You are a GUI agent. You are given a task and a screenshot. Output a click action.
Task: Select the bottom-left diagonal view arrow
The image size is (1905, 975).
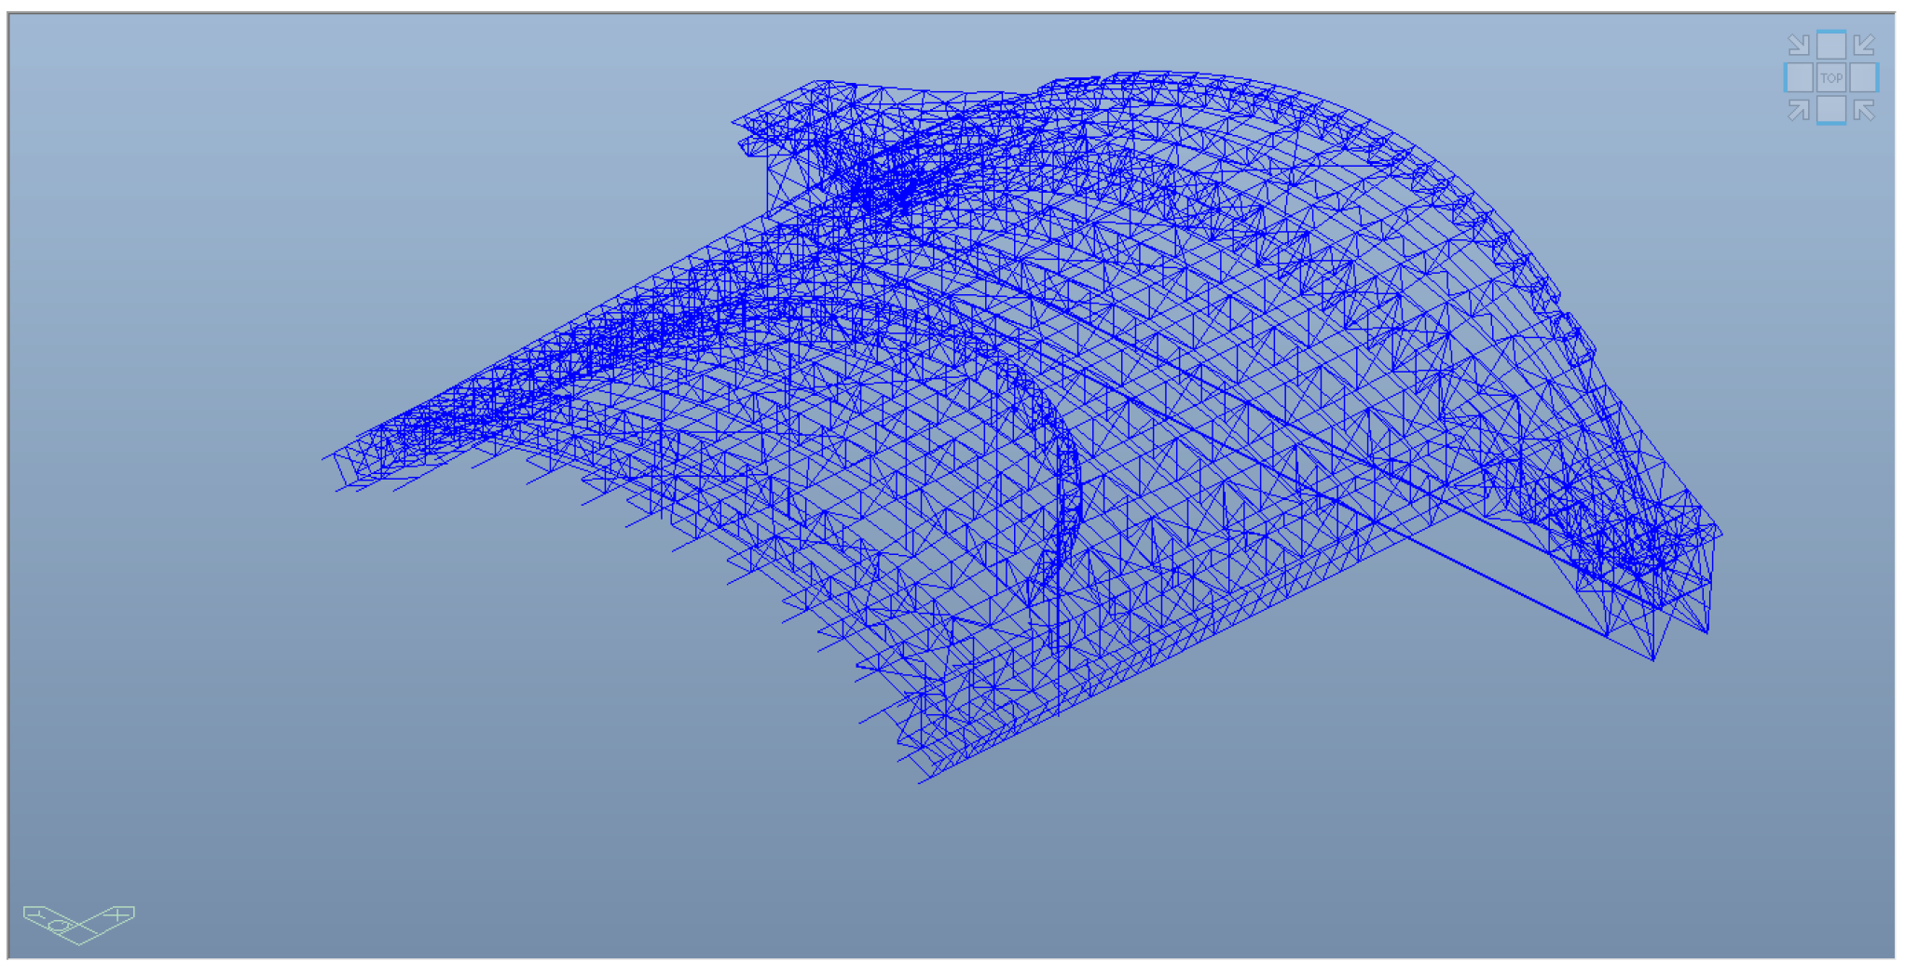click(1799, 111)
